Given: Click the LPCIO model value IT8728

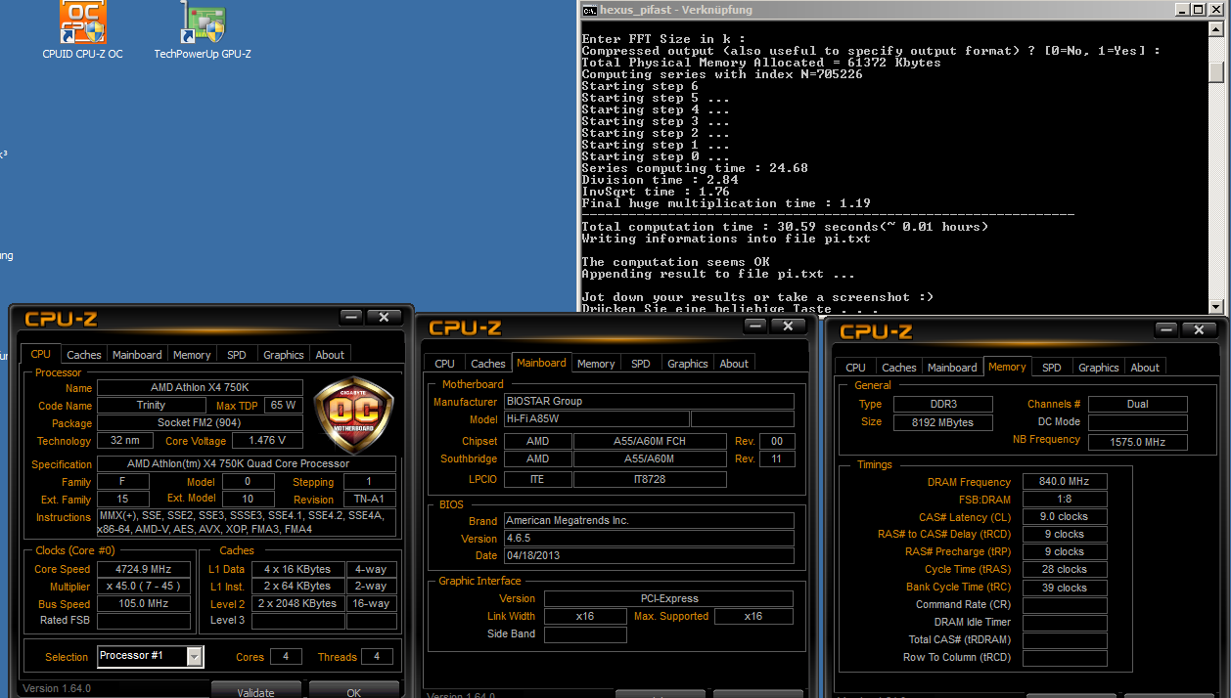Looking at the screenshot, I should pos(650,479).
